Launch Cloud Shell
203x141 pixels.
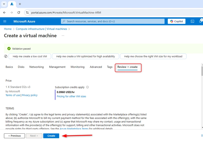tap(192, 21)
